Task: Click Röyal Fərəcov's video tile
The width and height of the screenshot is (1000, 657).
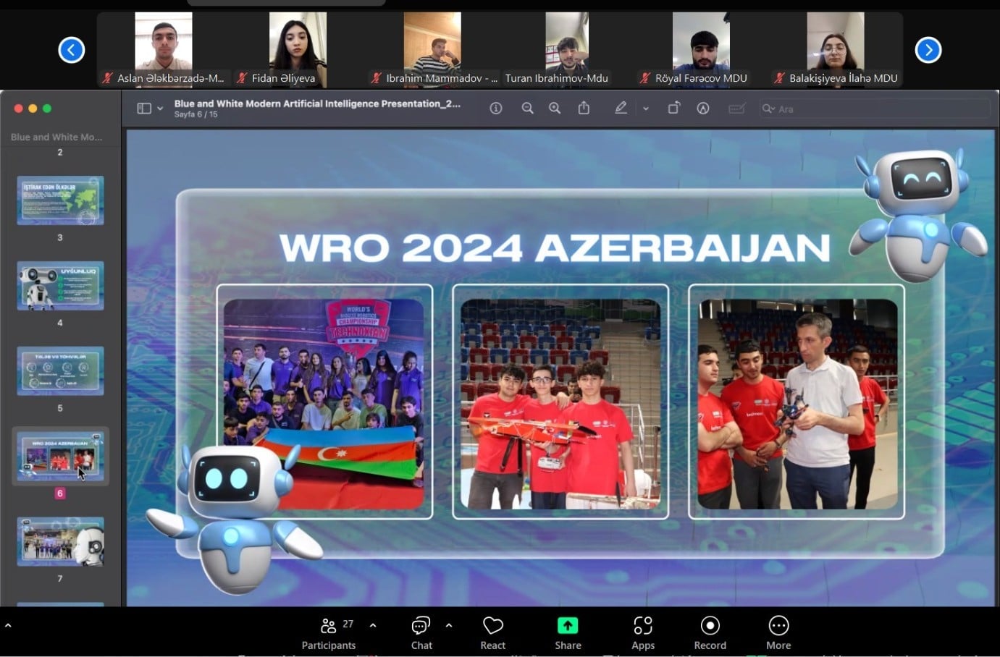Action: pos(701,49)
